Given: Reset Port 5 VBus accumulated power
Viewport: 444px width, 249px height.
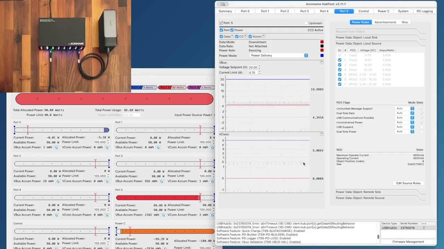Looking at the screenshot, I should (164, 215).
